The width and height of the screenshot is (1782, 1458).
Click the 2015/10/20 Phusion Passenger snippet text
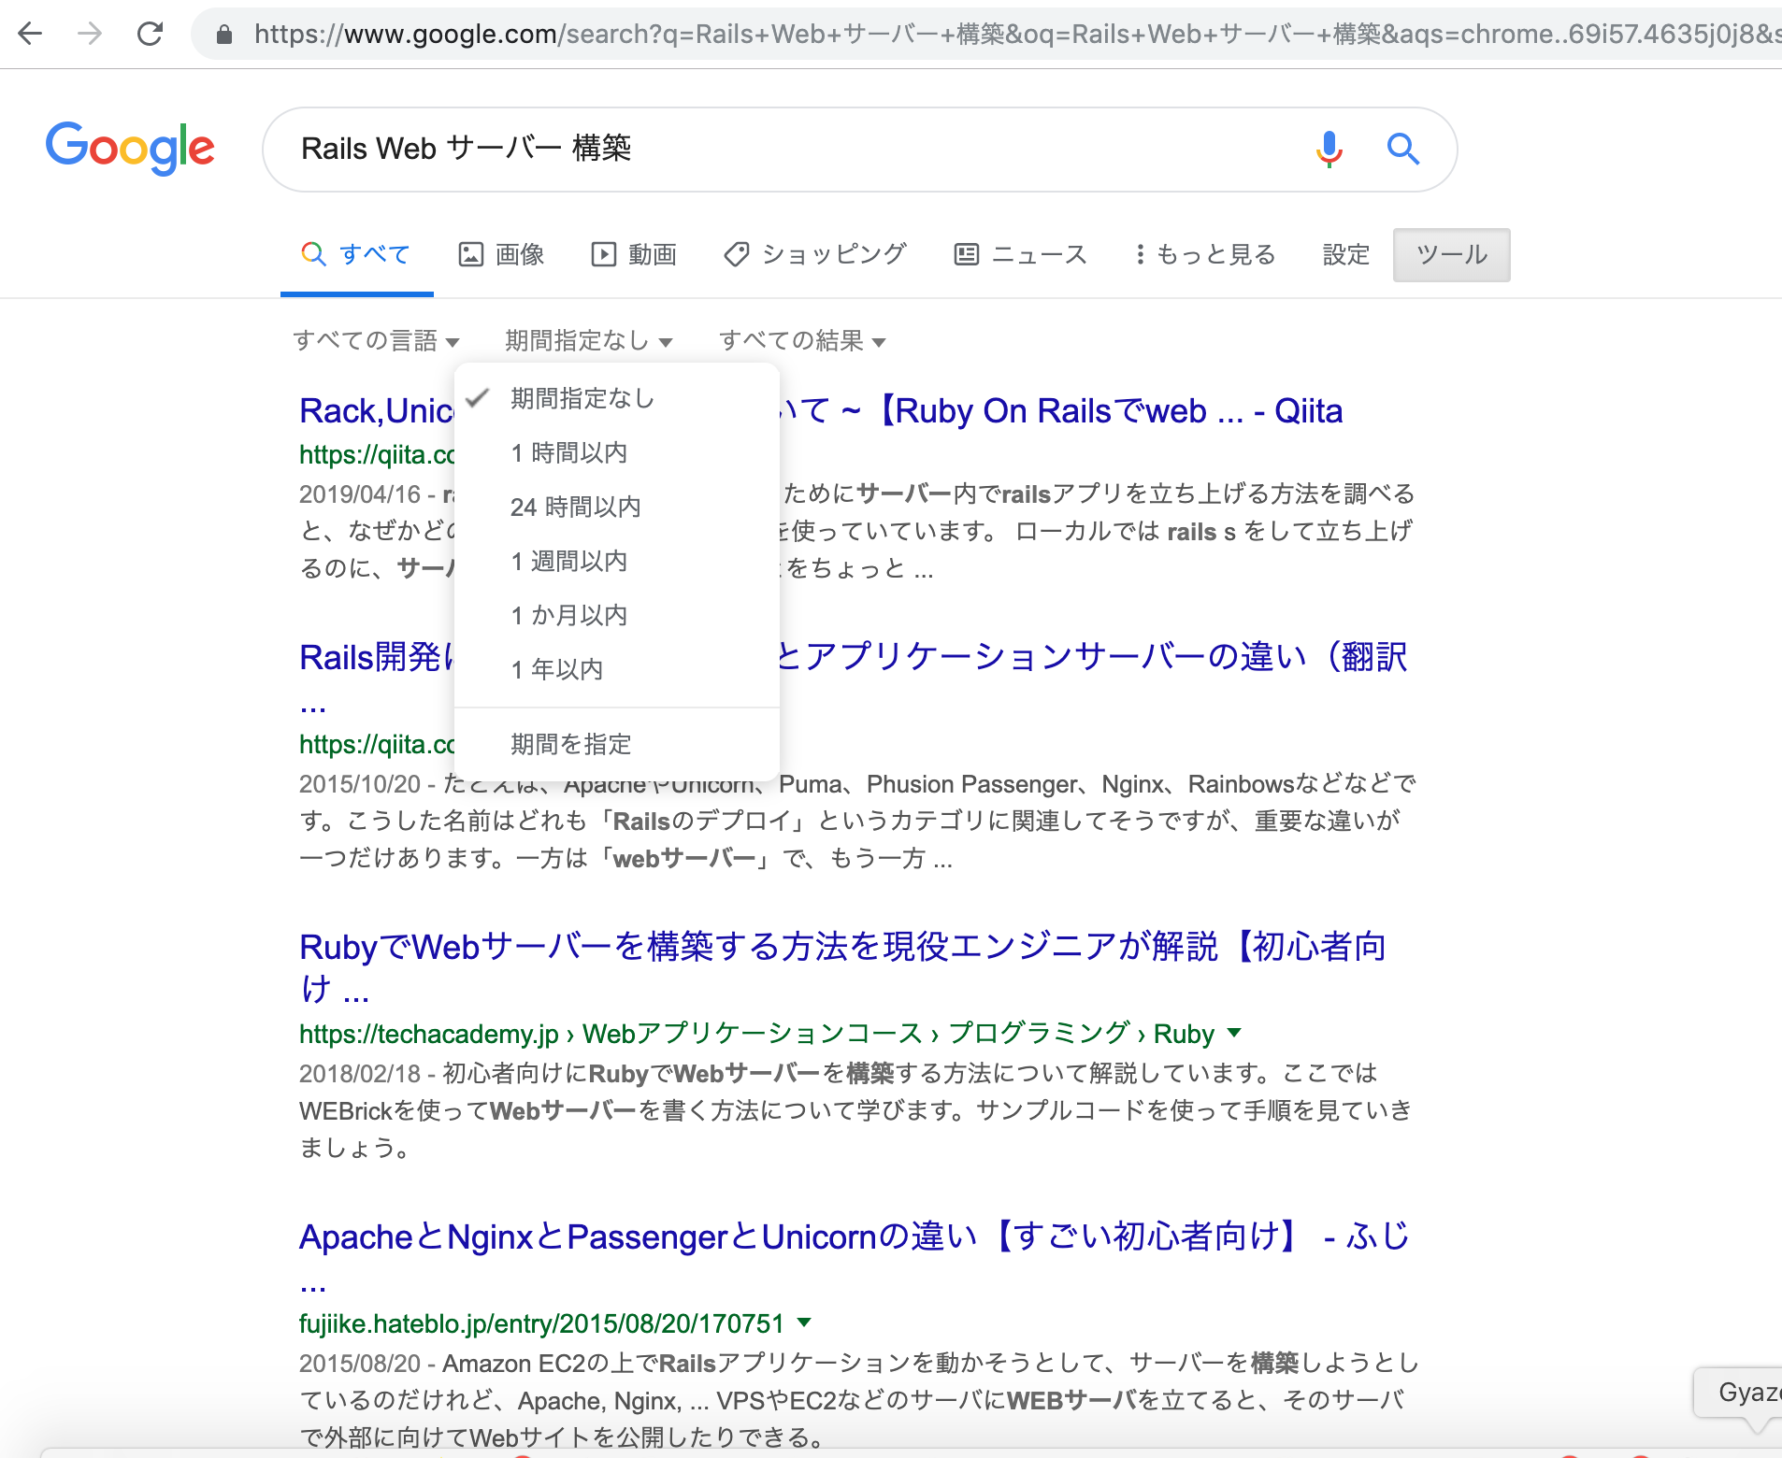click(858, 821)
